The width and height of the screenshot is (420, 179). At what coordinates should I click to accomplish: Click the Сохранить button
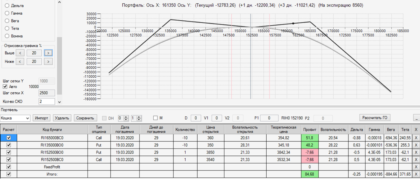pyautogui.click(x=85, y=118)
